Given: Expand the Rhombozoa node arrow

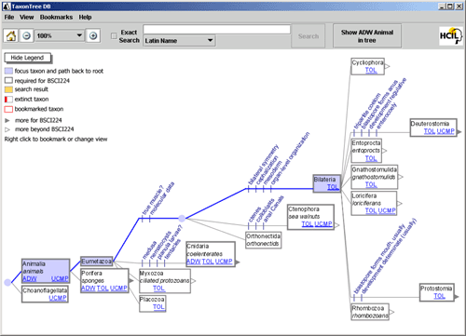Looking at the screenshot, I should coord(392,312).
